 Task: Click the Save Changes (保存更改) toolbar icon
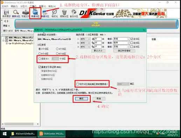pyautogui.click(x=7, y=14)
